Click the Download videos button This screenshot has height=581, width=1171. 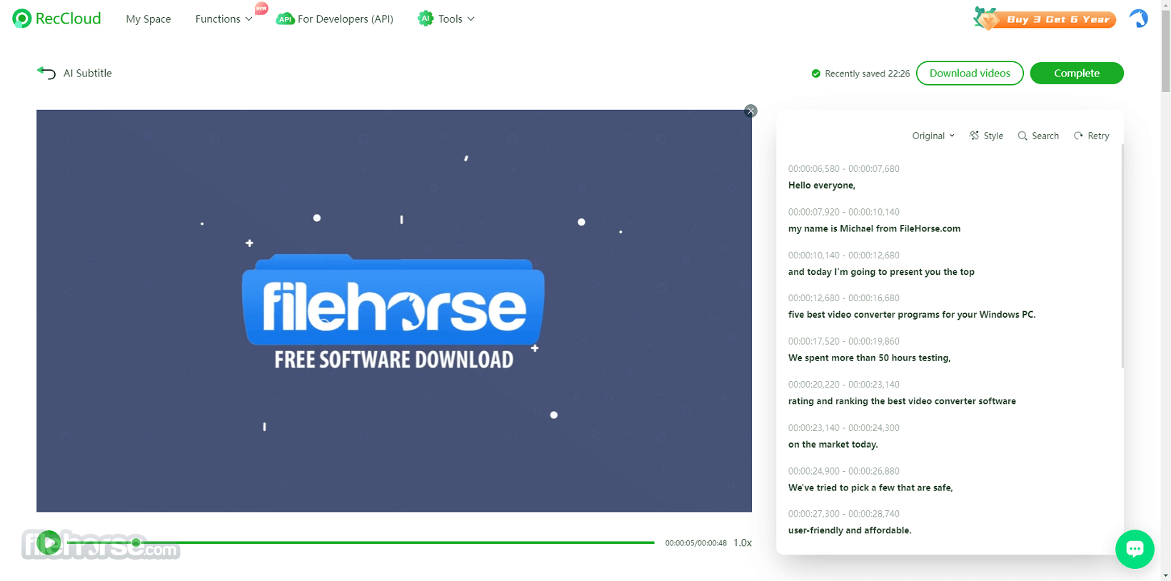pyautogui.click(x=970, y=74)
